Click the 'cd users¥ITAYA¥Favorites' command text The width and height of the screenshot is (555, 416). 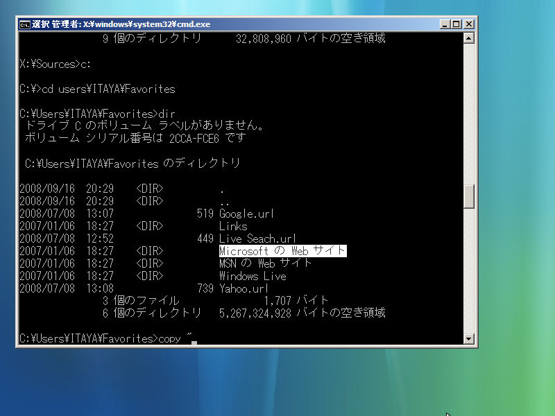(108, 89)
